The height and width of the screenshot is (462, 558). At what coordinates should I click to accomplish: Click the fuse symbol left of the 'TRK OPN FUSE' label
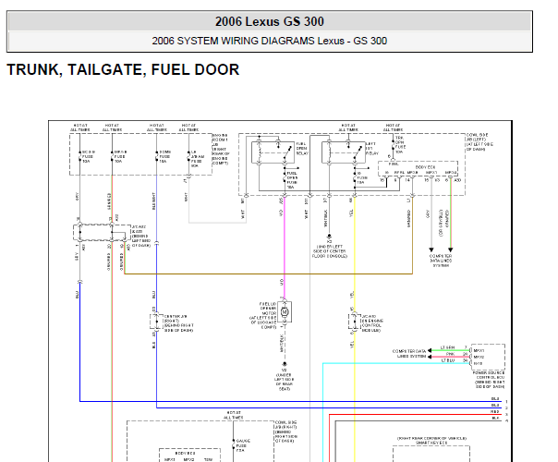pos(393,145)
